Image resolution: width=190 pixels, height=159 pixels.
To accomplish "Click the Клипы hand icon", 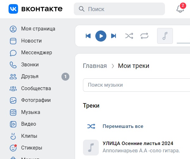I will point(13,136).
